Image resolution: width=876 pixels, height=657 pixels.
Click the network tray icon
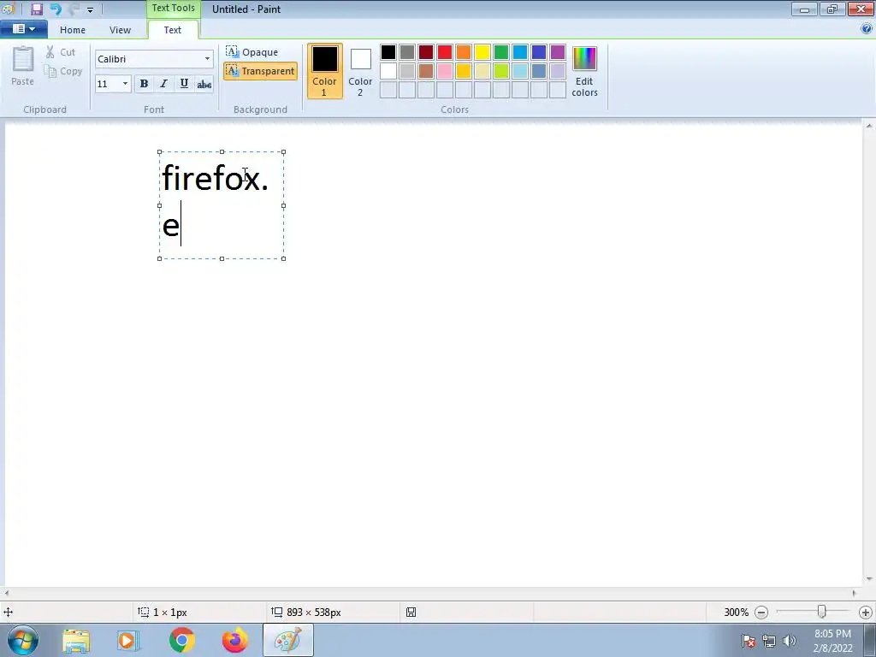point(769,641)
